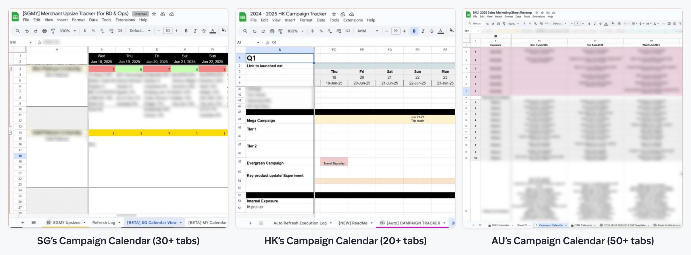This screenshot has height=255, width=691.
Task: Open File menu in SG tracker
Action: (26, 20)
